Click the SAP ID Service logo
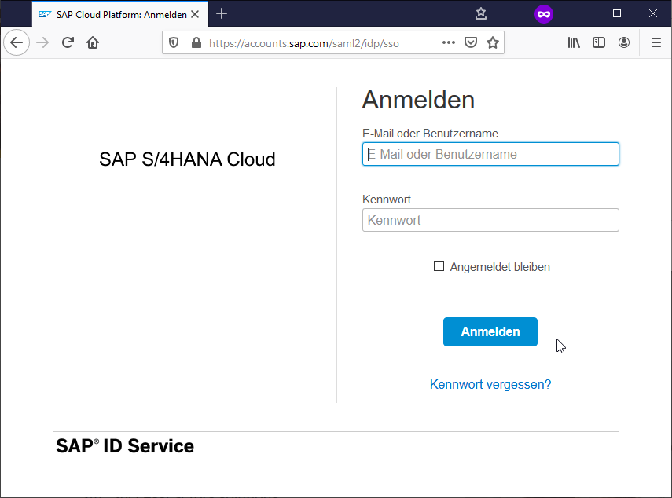The width and height of the screenshot is (672, 498). (x=125, y=445)
